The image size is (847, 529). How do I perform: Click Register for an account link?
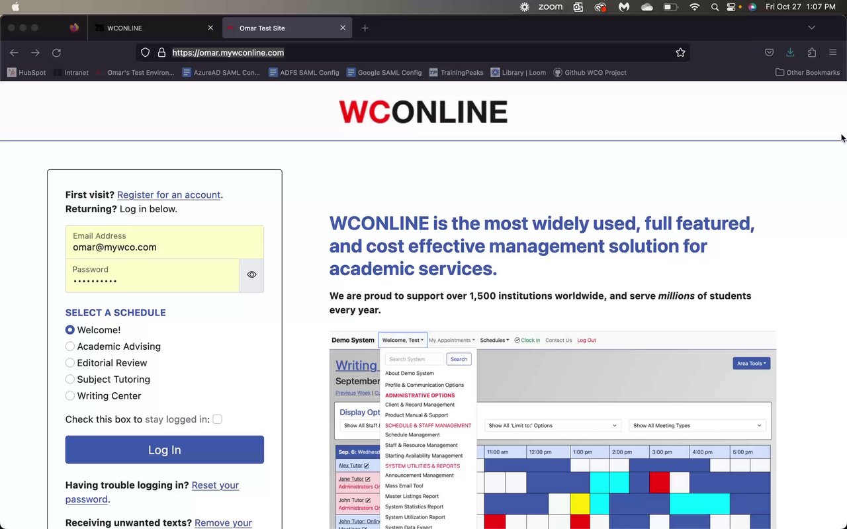(169, 195)
